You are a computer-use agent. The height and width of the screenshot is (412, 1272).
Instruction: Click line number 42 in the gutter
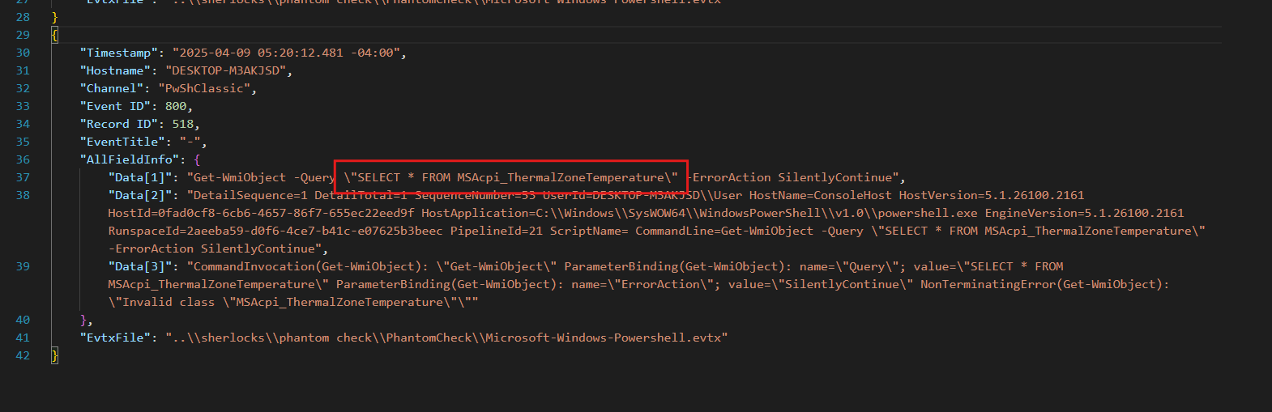[23, 355]
